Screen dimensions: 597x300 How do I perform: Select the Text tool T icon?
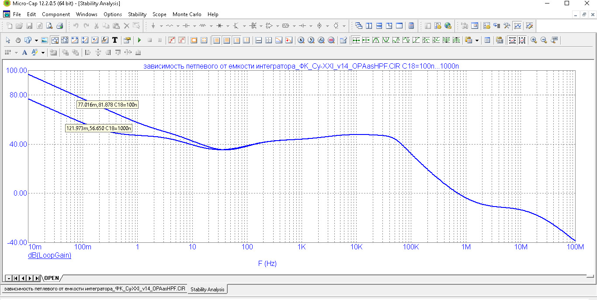115,40
